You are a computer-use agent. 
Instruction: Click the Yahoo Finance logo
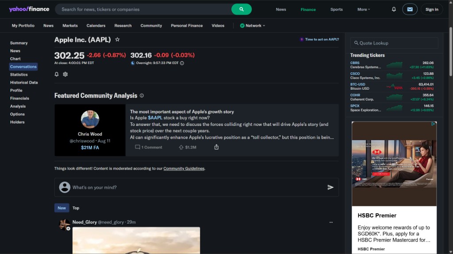pos(29,9)
